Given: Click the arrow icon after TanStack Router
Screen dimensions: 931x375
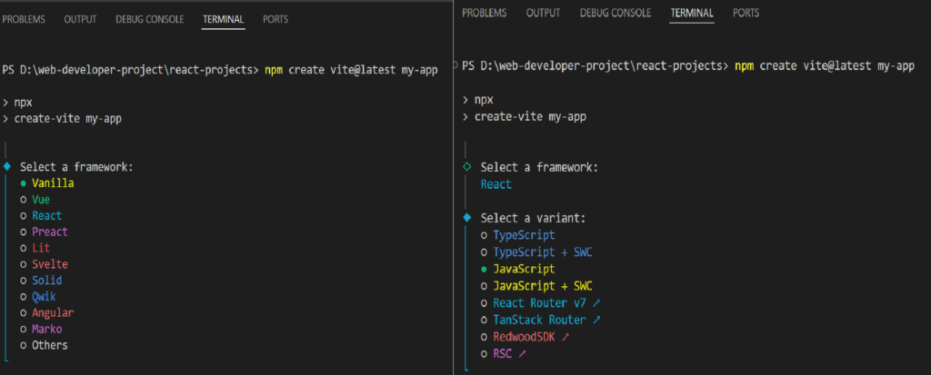Looking at the screenshot, I should (x=596, y=320).
